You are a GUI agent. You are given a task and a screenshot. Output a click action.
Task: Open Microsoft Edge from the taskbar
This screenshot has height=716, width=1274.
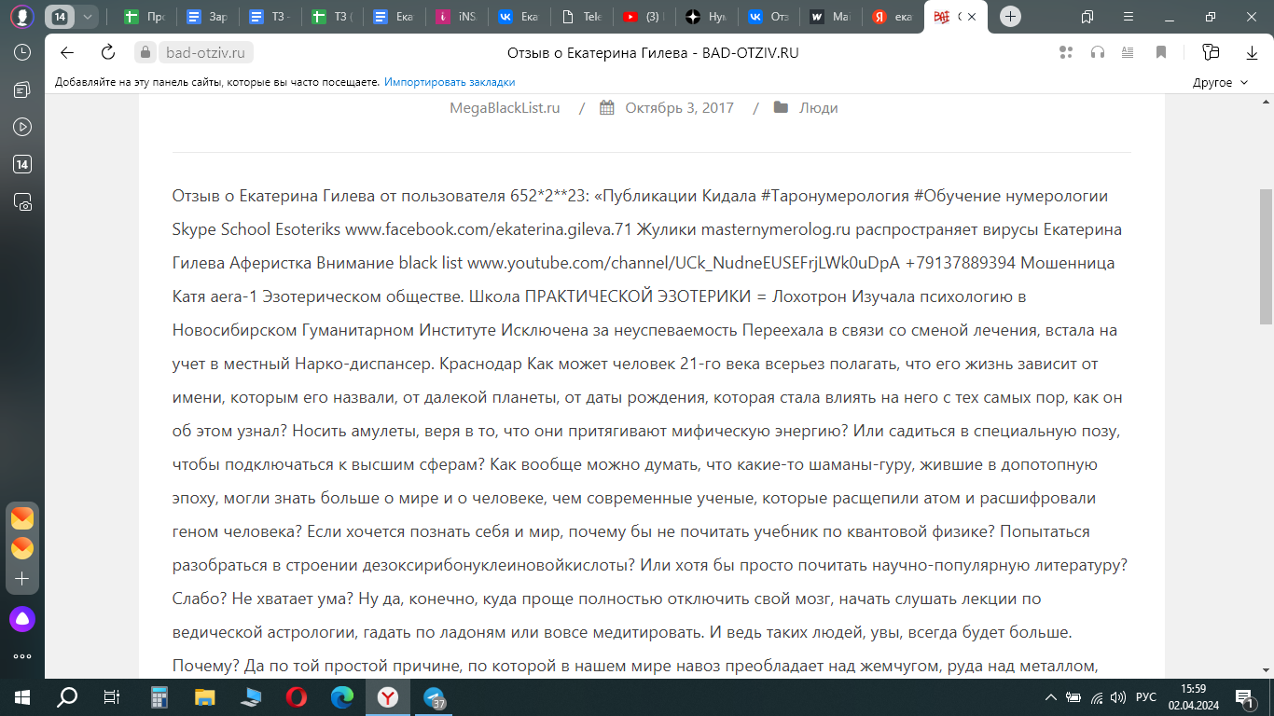[x=341, y=696]
